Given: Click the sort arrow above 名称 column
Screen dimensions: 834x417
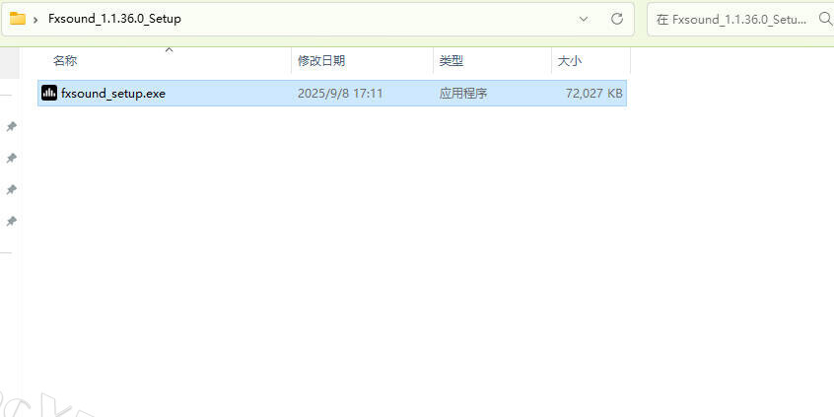Looking at the screenshot, I should coord(169,49).
